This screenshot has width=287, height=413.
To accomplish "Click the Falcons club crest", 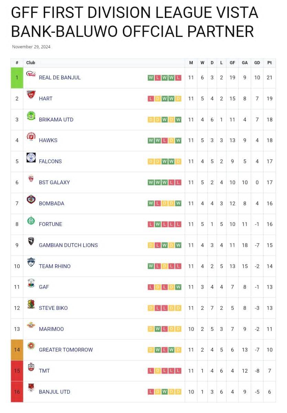I will pyautogui.click(x=31, y=158).
